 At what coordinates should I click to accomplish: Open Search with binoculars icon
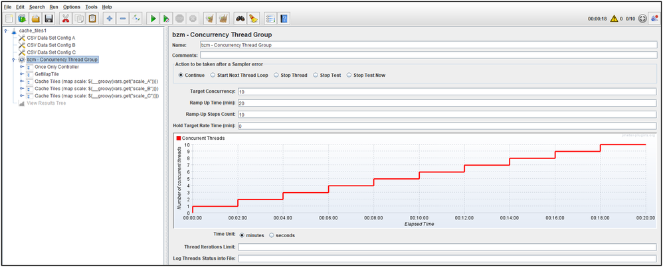tap(240, 19)
